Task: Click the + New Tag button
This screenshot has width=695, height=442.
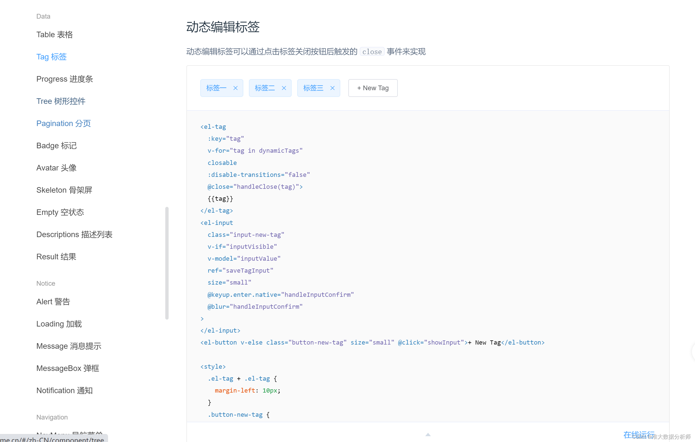Action: pos(372,88)
